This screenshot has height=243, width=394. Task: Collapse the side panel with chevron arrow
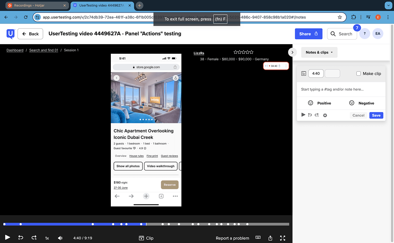(292, 52)
